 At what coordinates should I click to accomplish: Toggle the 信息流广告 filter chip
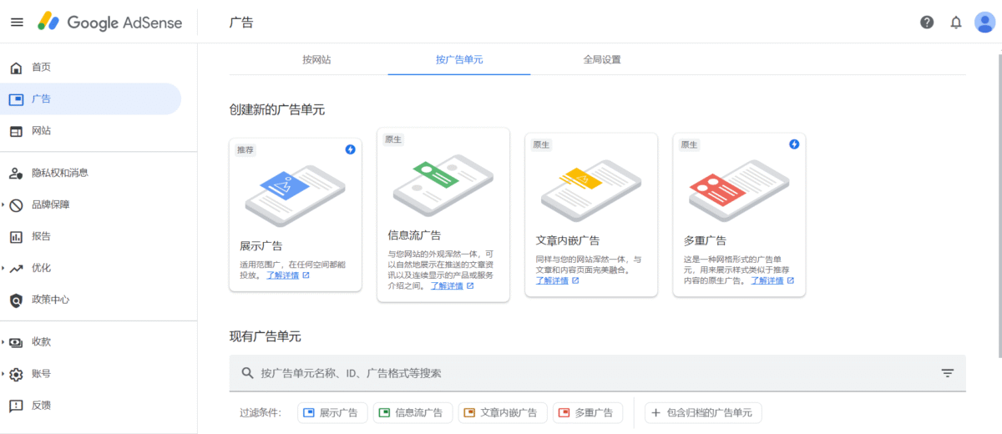point(413,412)
